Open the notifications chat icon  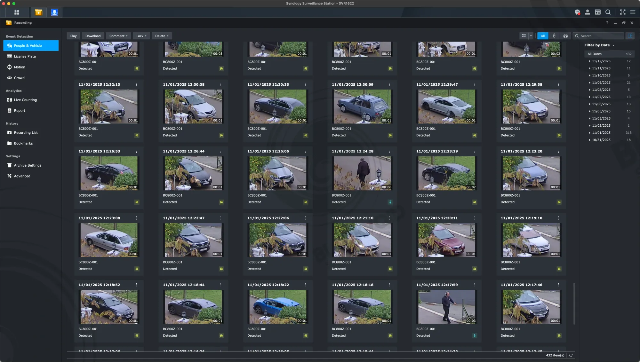click(577, 12)
